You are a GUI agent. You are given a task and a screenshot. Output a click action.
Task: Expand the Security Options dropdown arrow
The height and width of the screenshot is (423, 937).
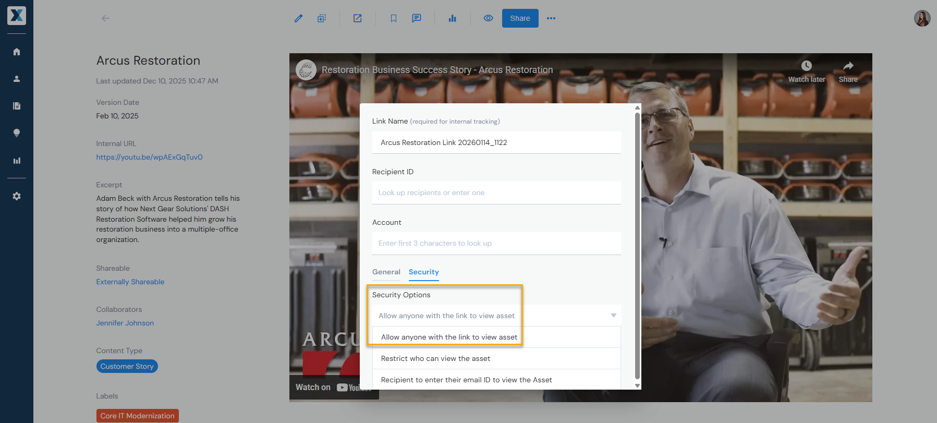tap(614, 316)
